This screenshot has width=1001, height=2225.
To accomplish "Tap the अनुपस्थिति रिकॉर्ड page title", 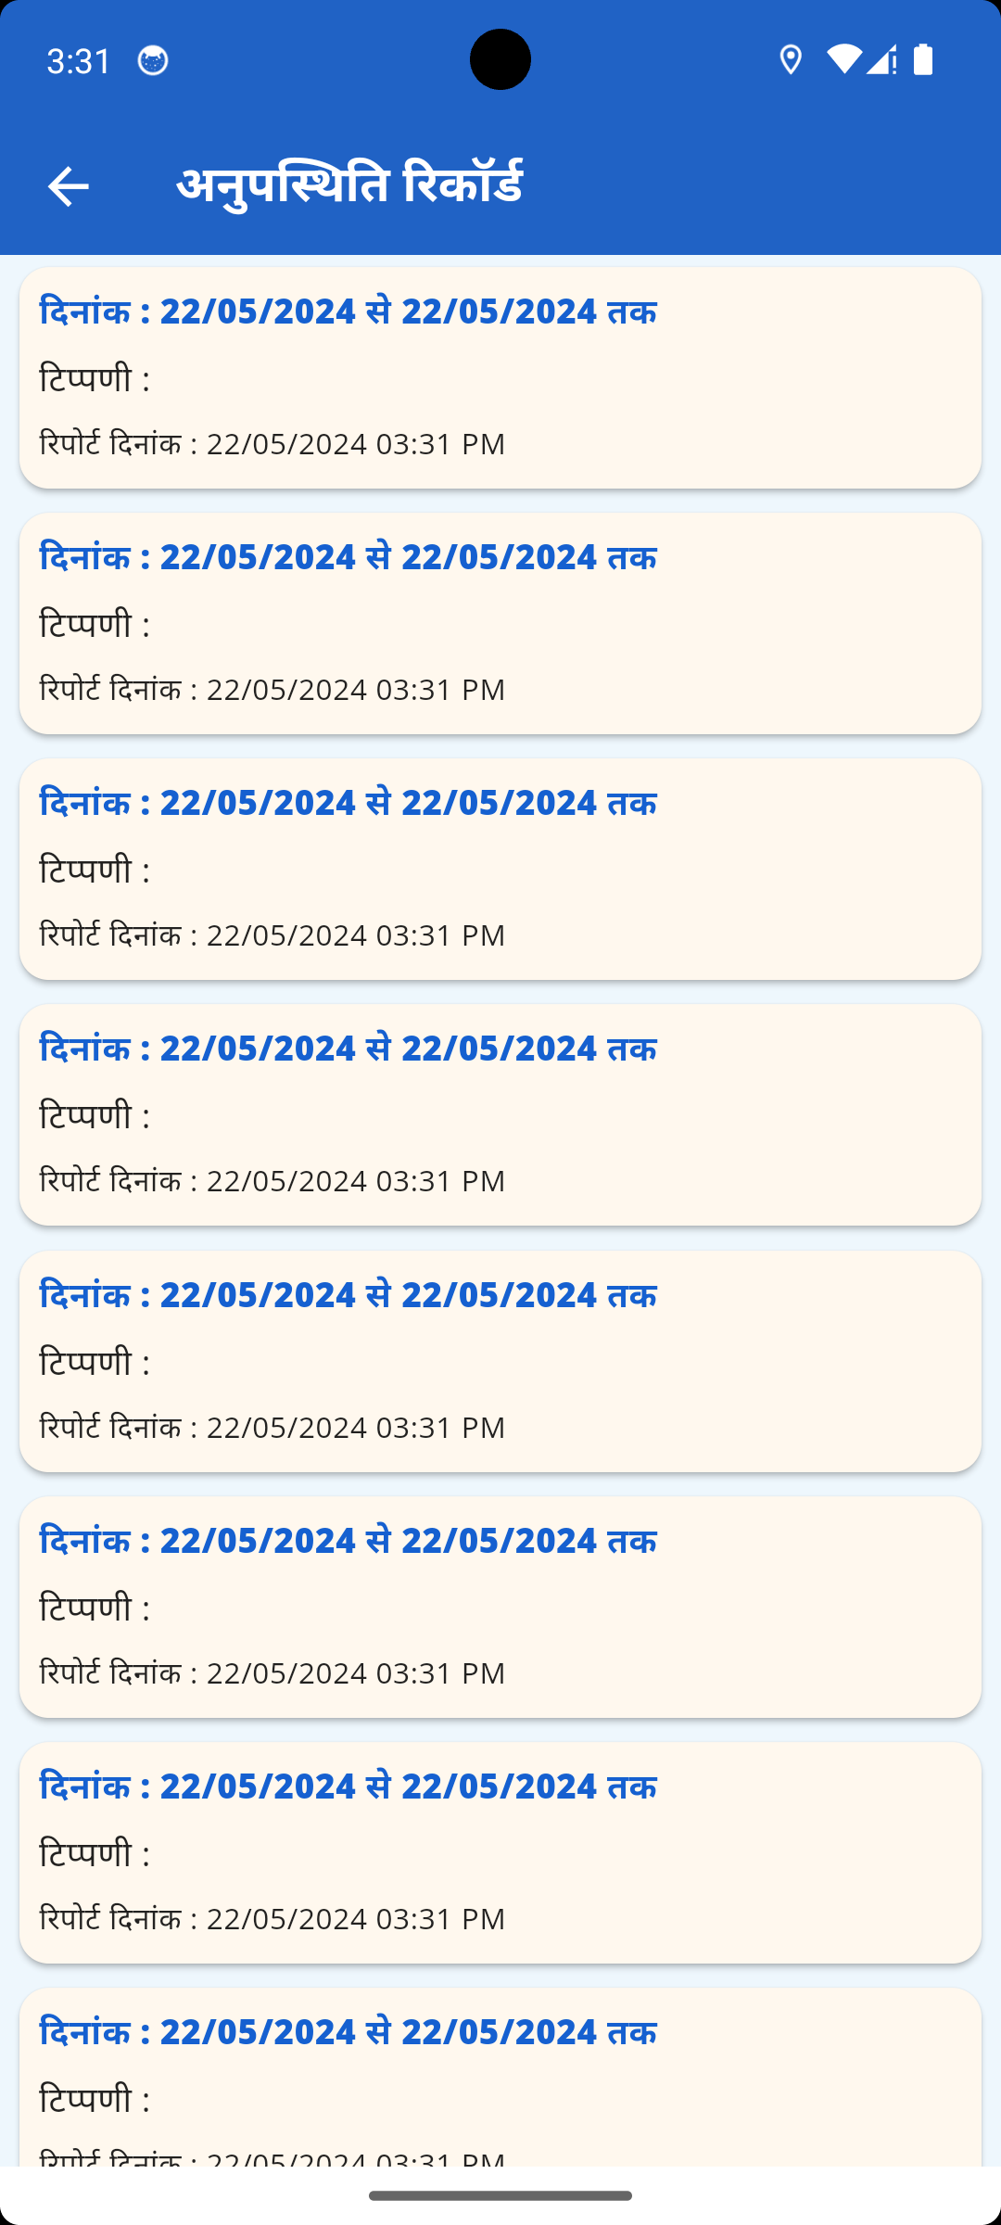I will 349,185.
